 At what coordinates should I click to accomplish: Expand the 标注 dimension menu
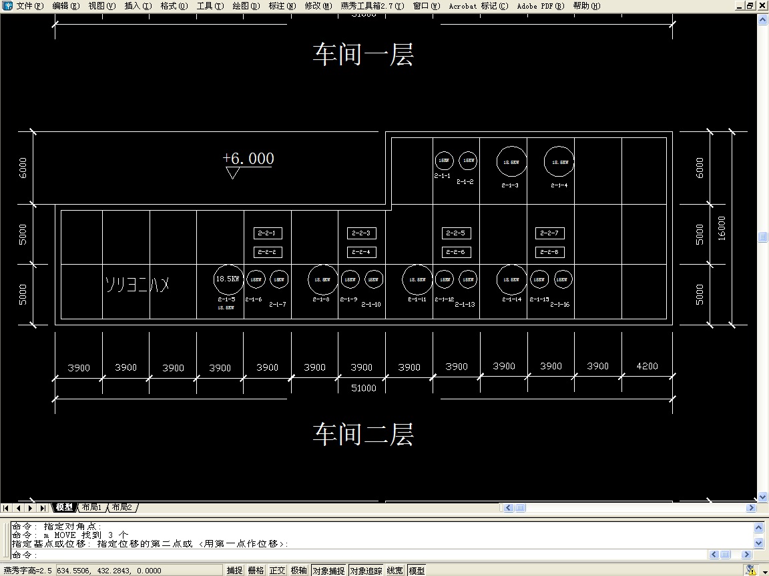pos(282,6)
